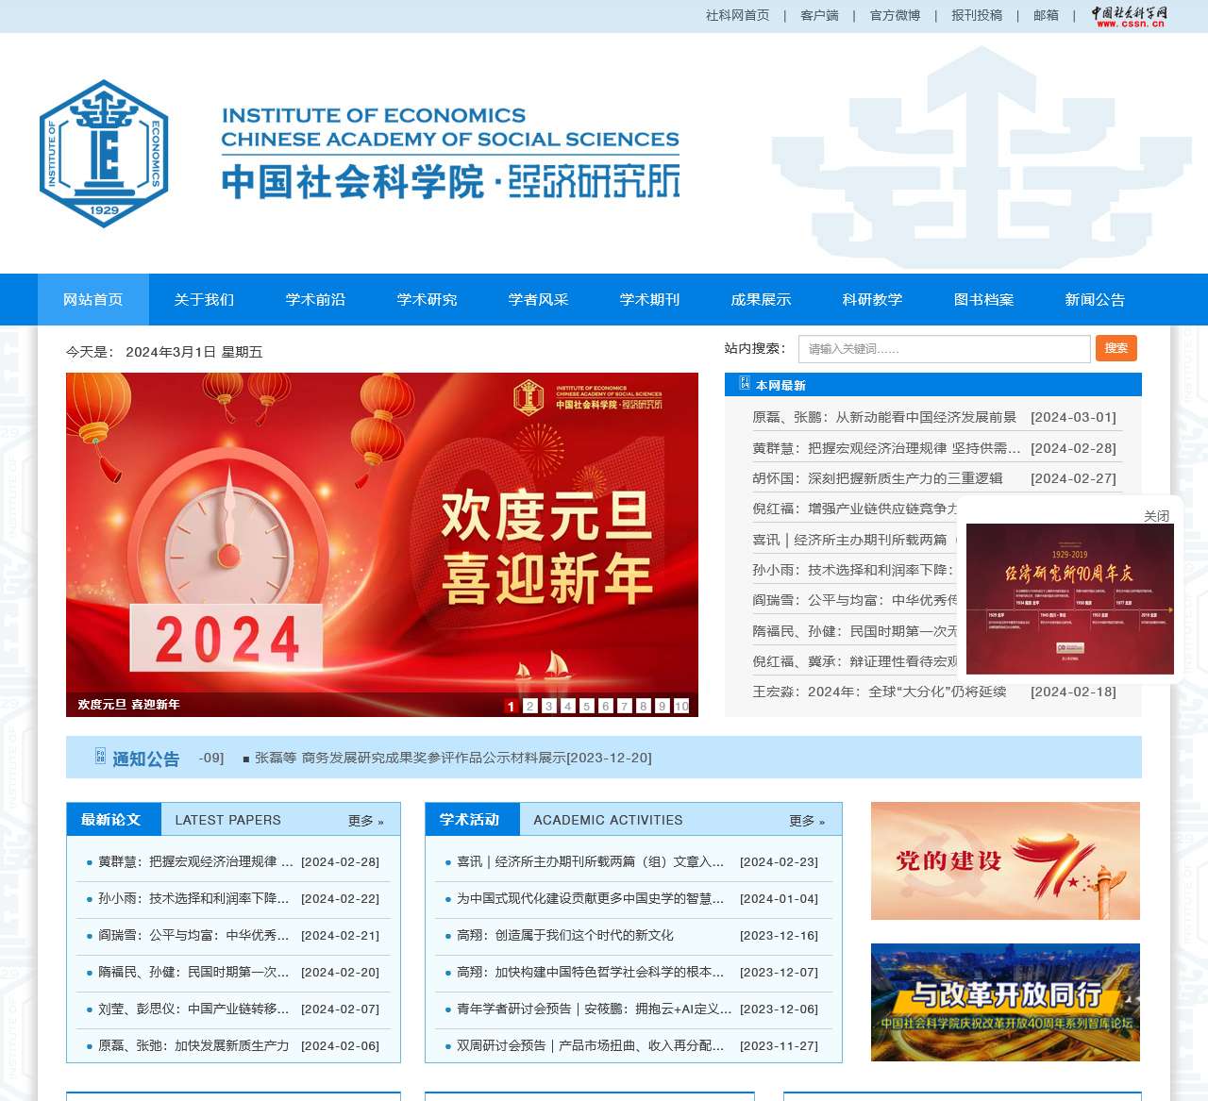
Task: Select the 学术活动 tab header
Action: coord(472,819)
